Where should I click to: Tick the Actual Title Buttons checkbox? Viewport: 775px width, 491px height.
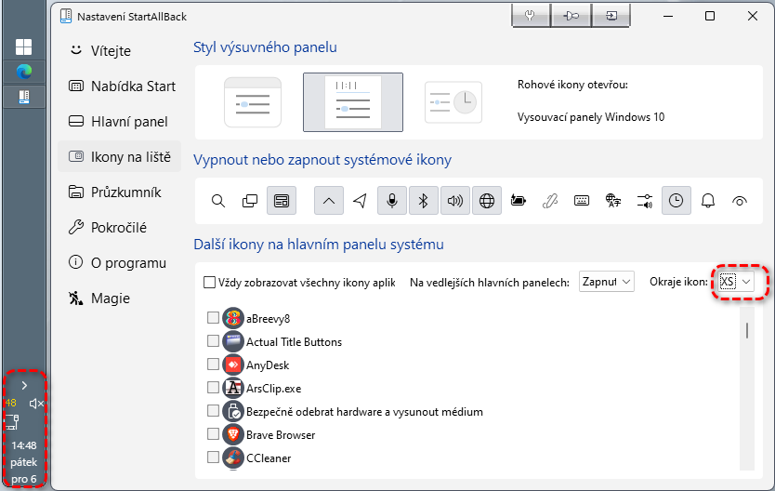coord(213,340)
